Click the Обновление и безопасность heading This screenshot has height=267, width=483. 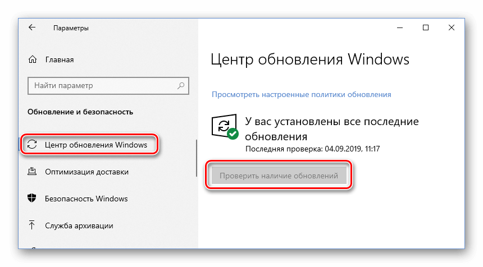pyautogui.click(x=80, y=112)
